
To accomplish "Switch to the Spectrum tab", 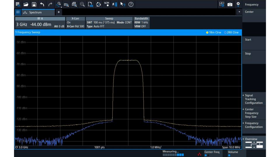I will 38,12.
